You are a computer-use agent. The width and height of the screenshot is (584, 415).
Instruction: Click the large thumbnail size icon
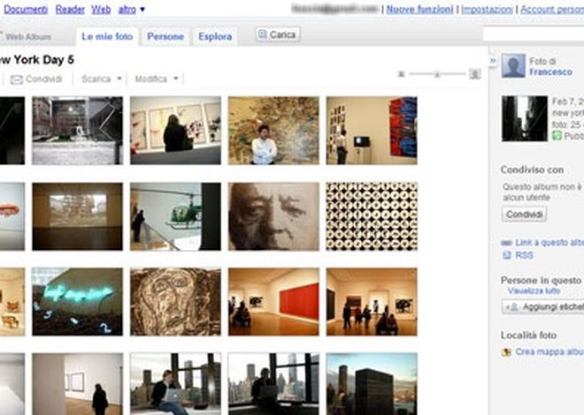point(474,74)
